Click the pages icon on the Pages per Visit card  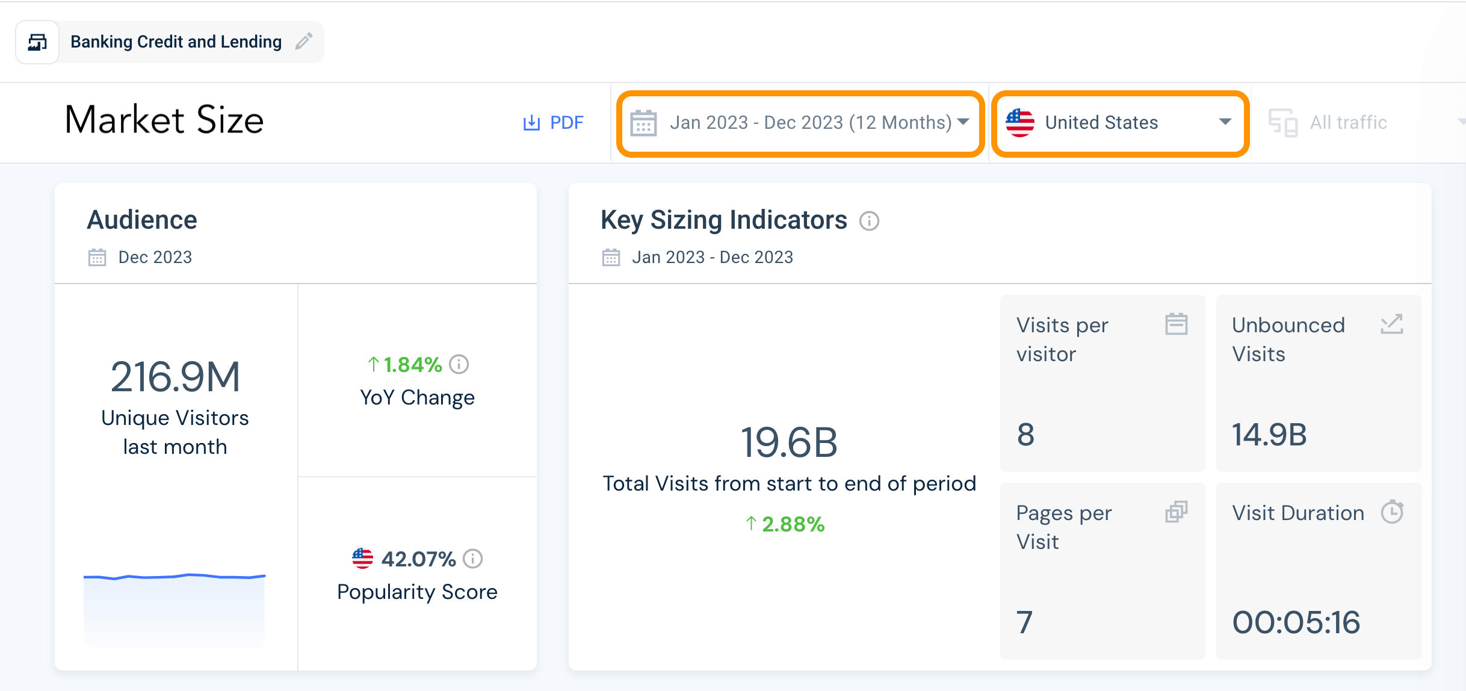point(1177,512)
